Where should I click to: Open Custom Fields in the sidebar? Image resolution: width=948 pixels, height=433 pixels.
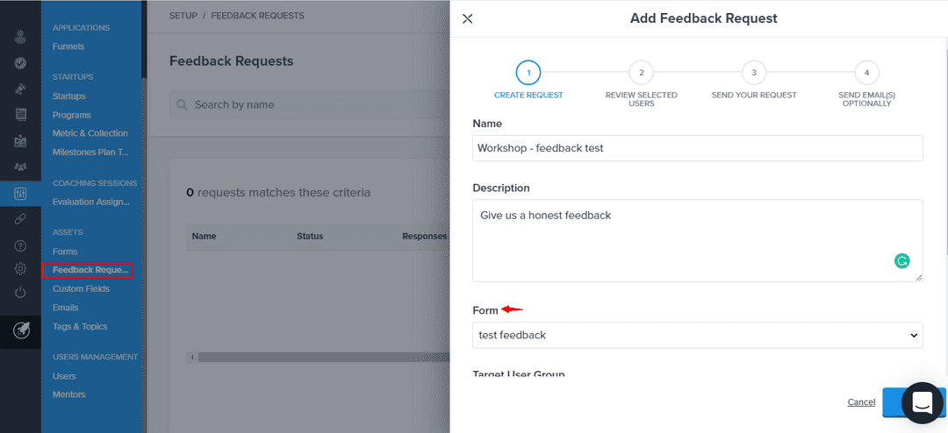pos(80,288)
